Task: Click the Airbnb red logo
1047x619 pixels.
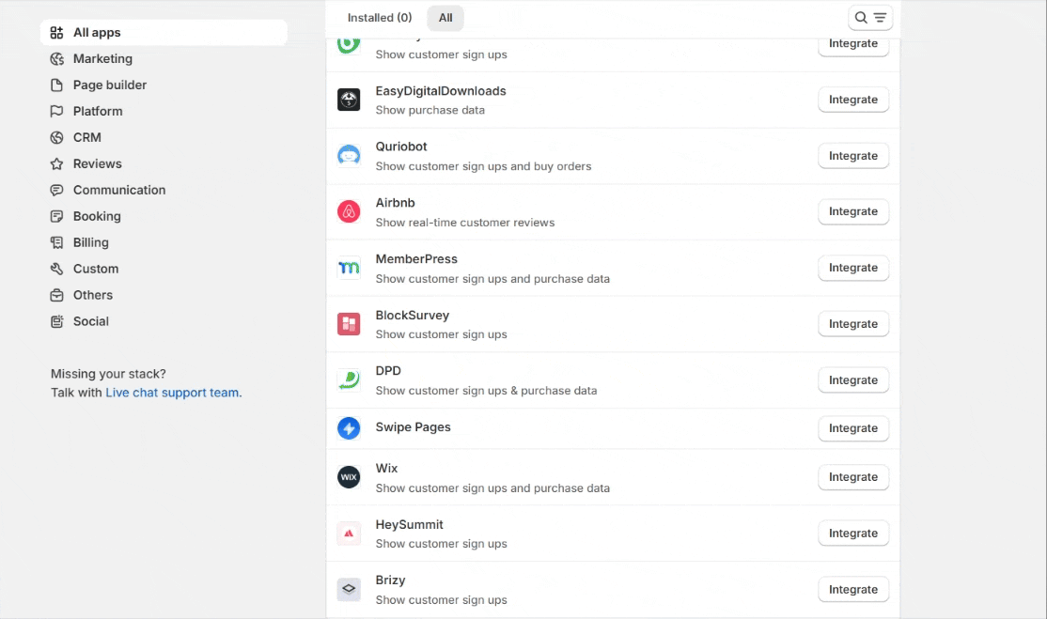Action: pos(349,211)
